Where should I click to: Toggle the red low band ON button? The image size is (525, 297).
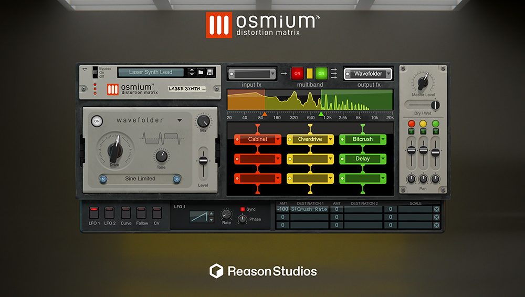(297, 74)
